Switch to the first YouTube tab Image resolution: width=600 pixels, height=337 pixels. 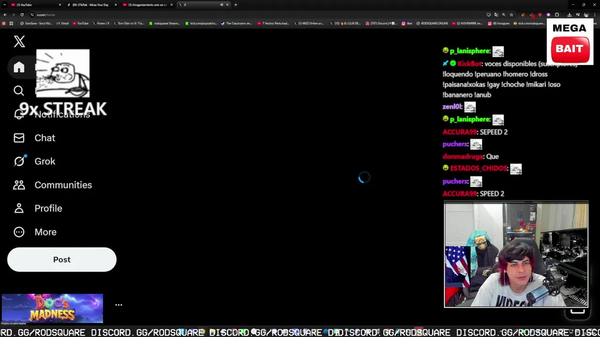point(37,5)
